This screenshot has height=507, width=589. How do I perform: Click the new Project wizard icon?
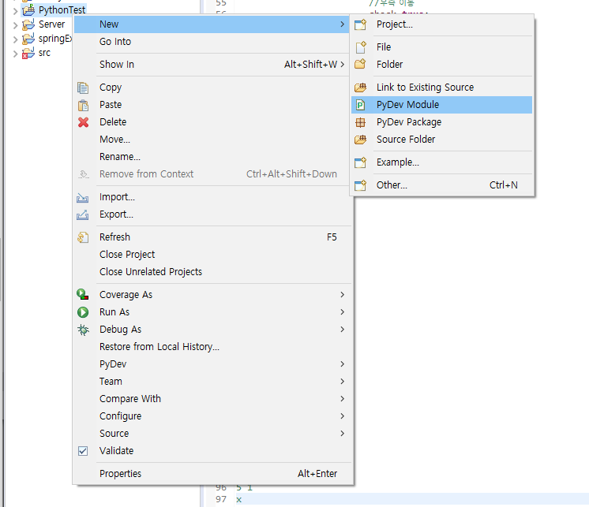(360, 24)
